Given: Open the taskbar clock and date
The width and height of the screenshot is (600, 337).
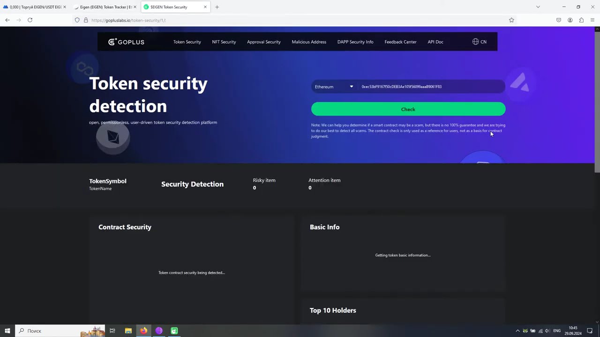Looking at the screenshot, I should [573, 331].
